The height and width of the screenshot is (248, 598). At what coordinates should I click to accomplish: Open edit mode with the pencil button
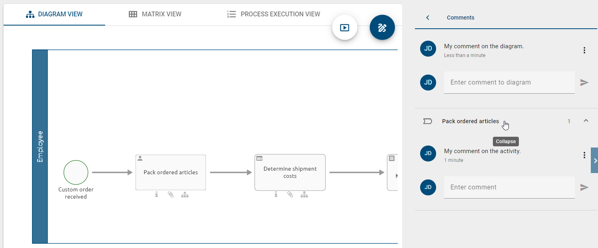382,27
